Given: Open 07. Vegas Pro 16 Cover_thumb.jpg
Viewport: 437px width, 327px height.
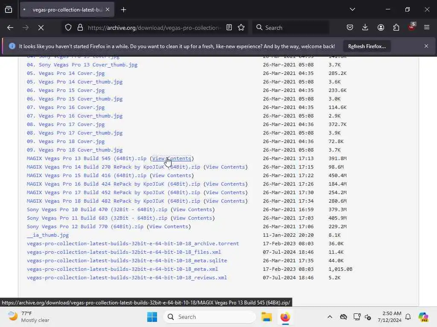Looking at the screenshot, I should [x=74, y=116].
